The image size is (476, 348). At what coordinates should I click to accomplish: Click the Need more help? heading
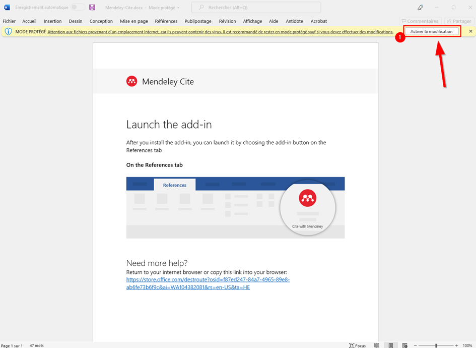click(157, 263)
